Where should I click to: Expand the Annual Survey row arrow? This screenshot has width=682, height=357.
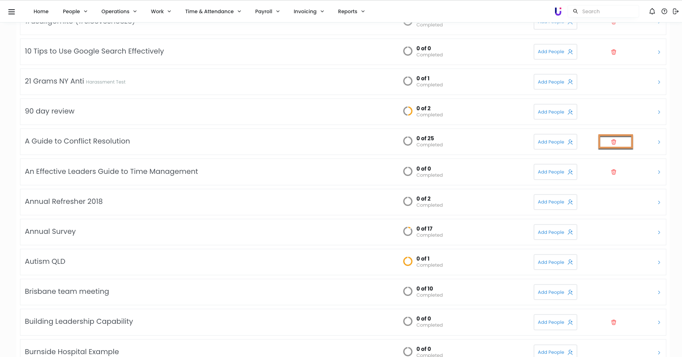659,232
